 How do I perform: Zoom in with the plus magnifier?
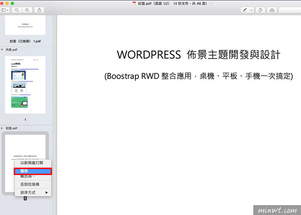(x=27, y=10)
